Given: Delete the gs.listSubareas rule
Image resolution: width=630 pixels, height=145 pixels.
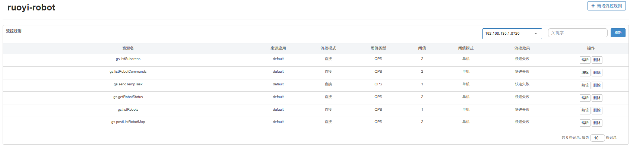Looking at the screenshot, I should click(597, 60).
